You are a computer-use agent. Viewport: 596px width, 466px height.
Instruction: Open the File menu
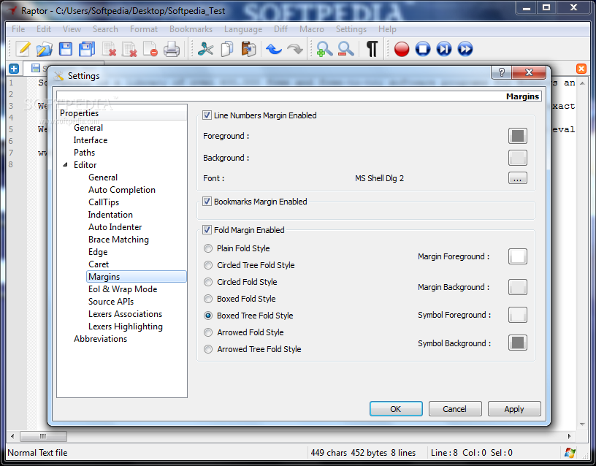[18, 29]
